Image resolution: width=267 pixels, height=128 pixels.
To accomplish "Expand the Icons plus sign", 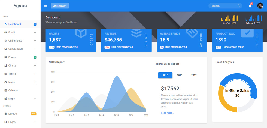I will tap(35, 82).
